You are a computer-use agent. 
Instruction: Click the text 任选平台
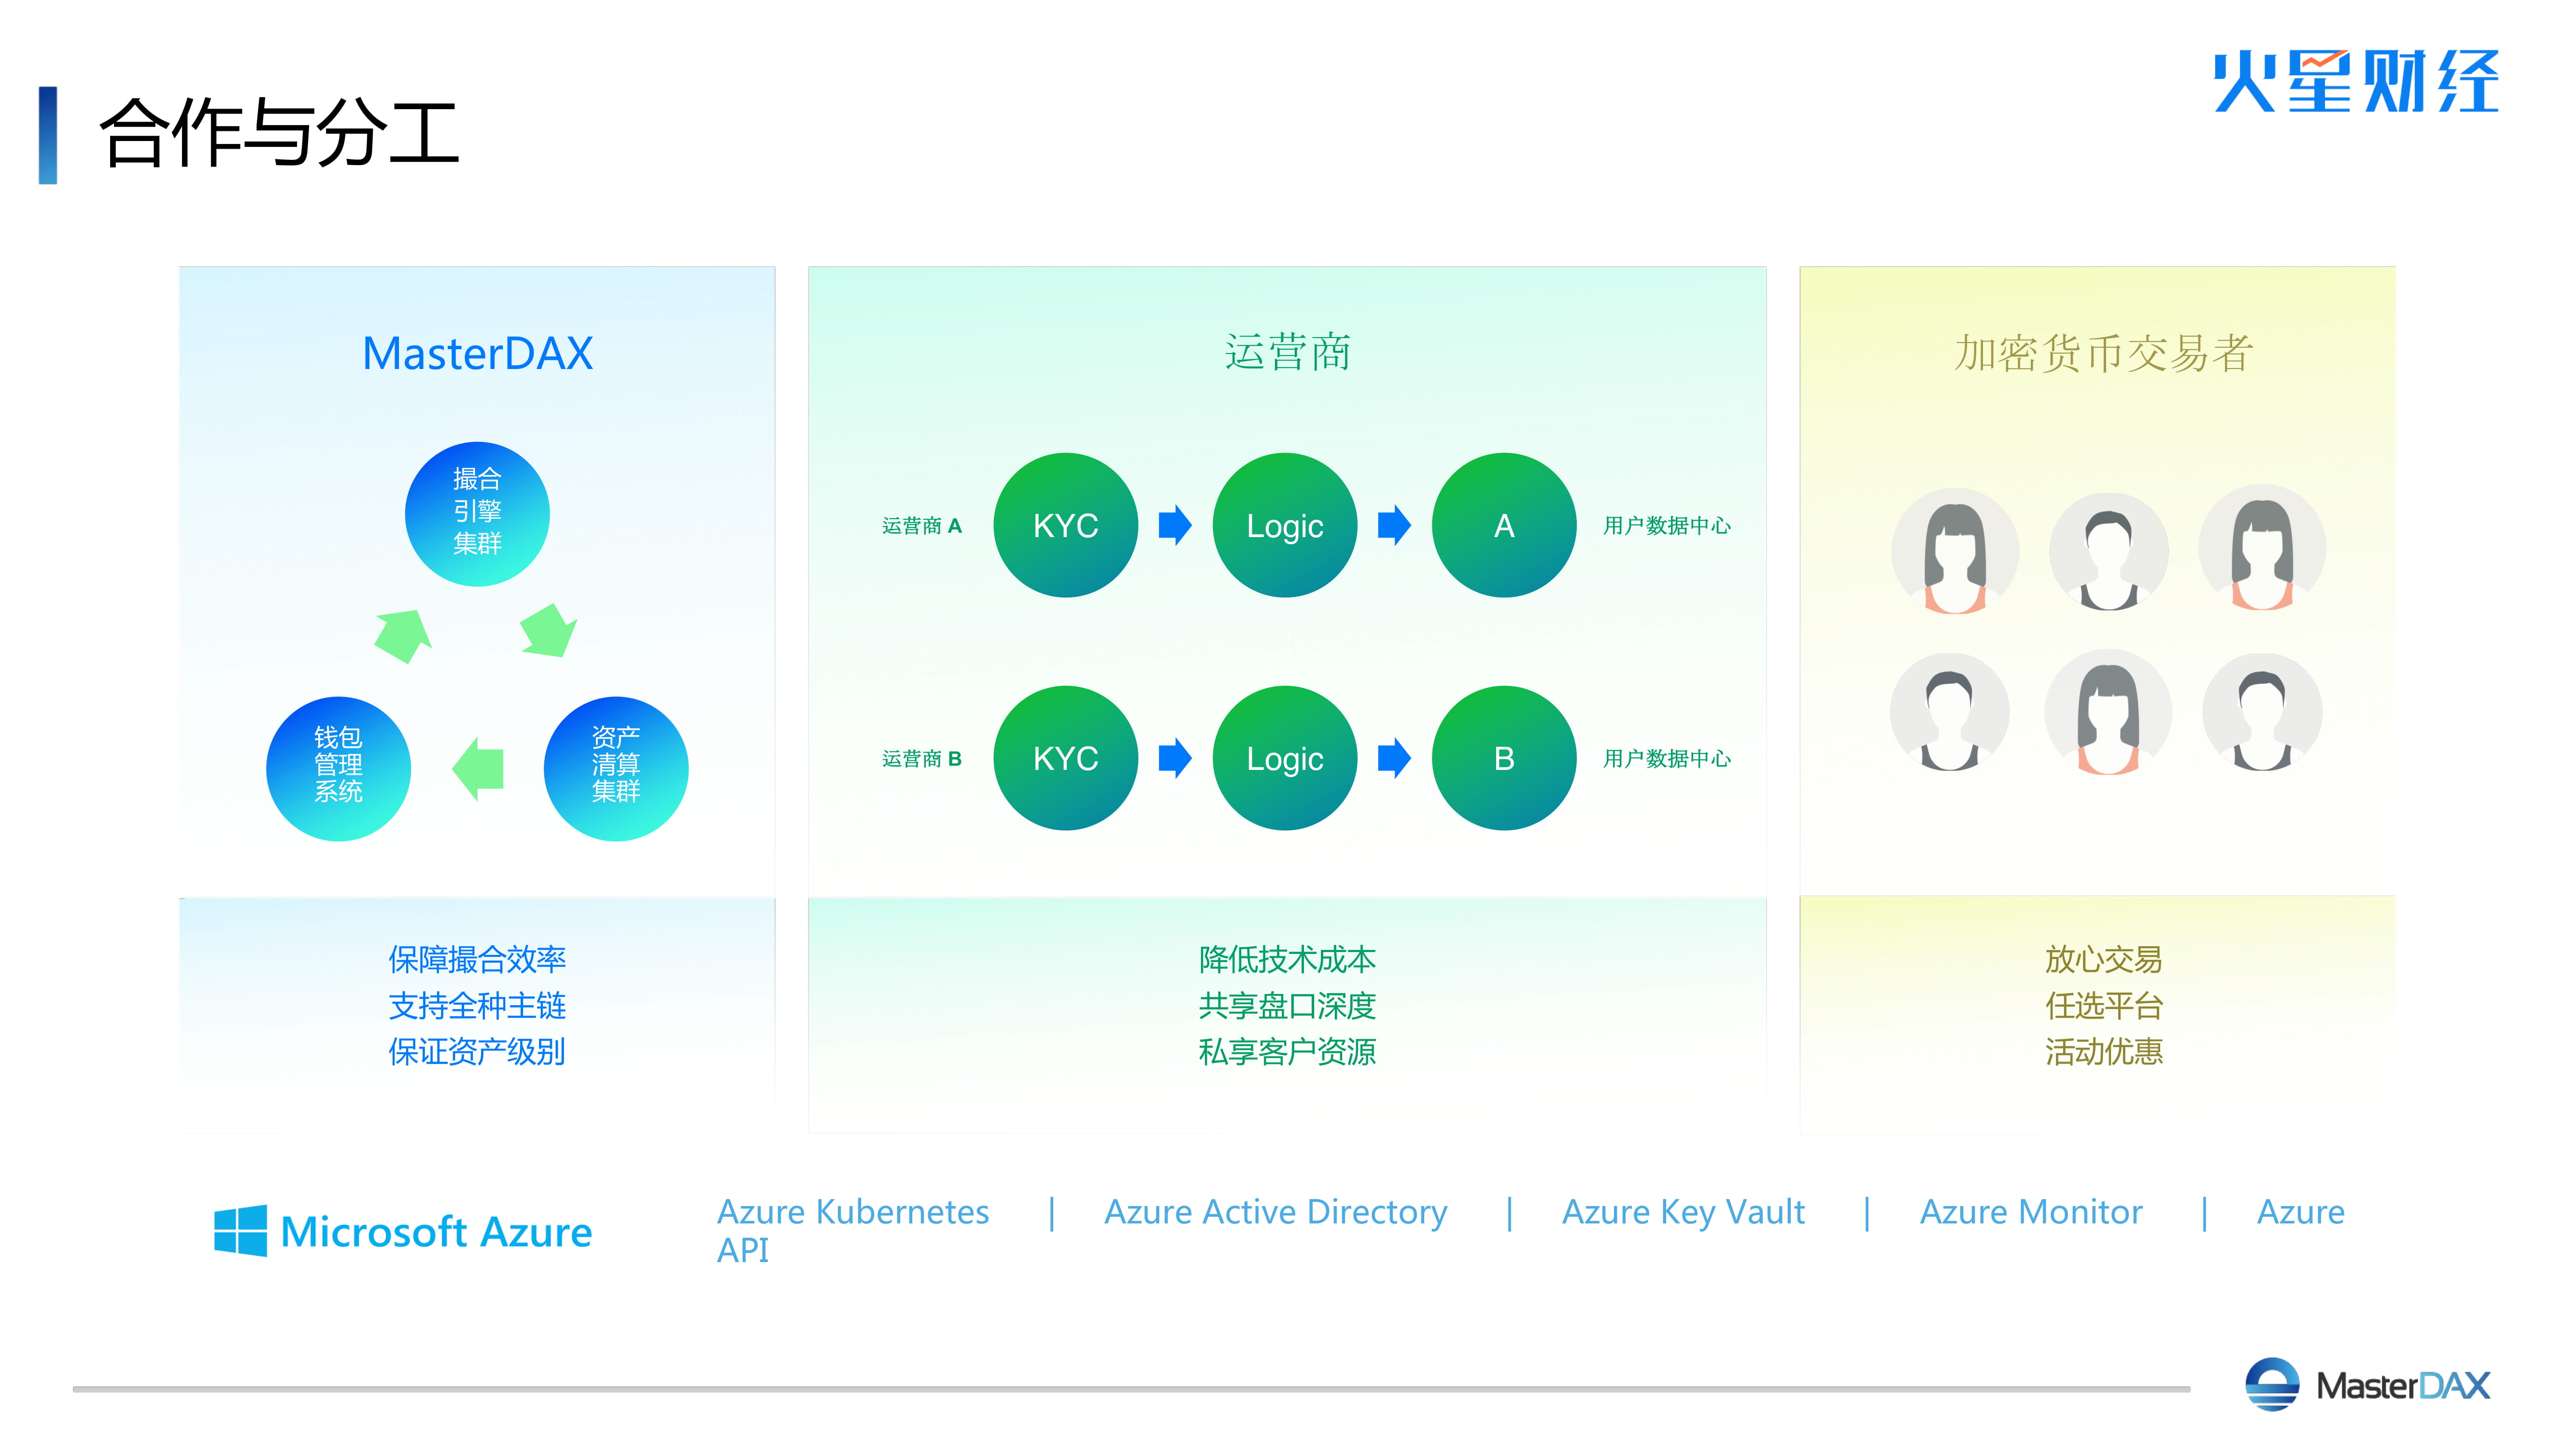click(x=2104, y=1005)
